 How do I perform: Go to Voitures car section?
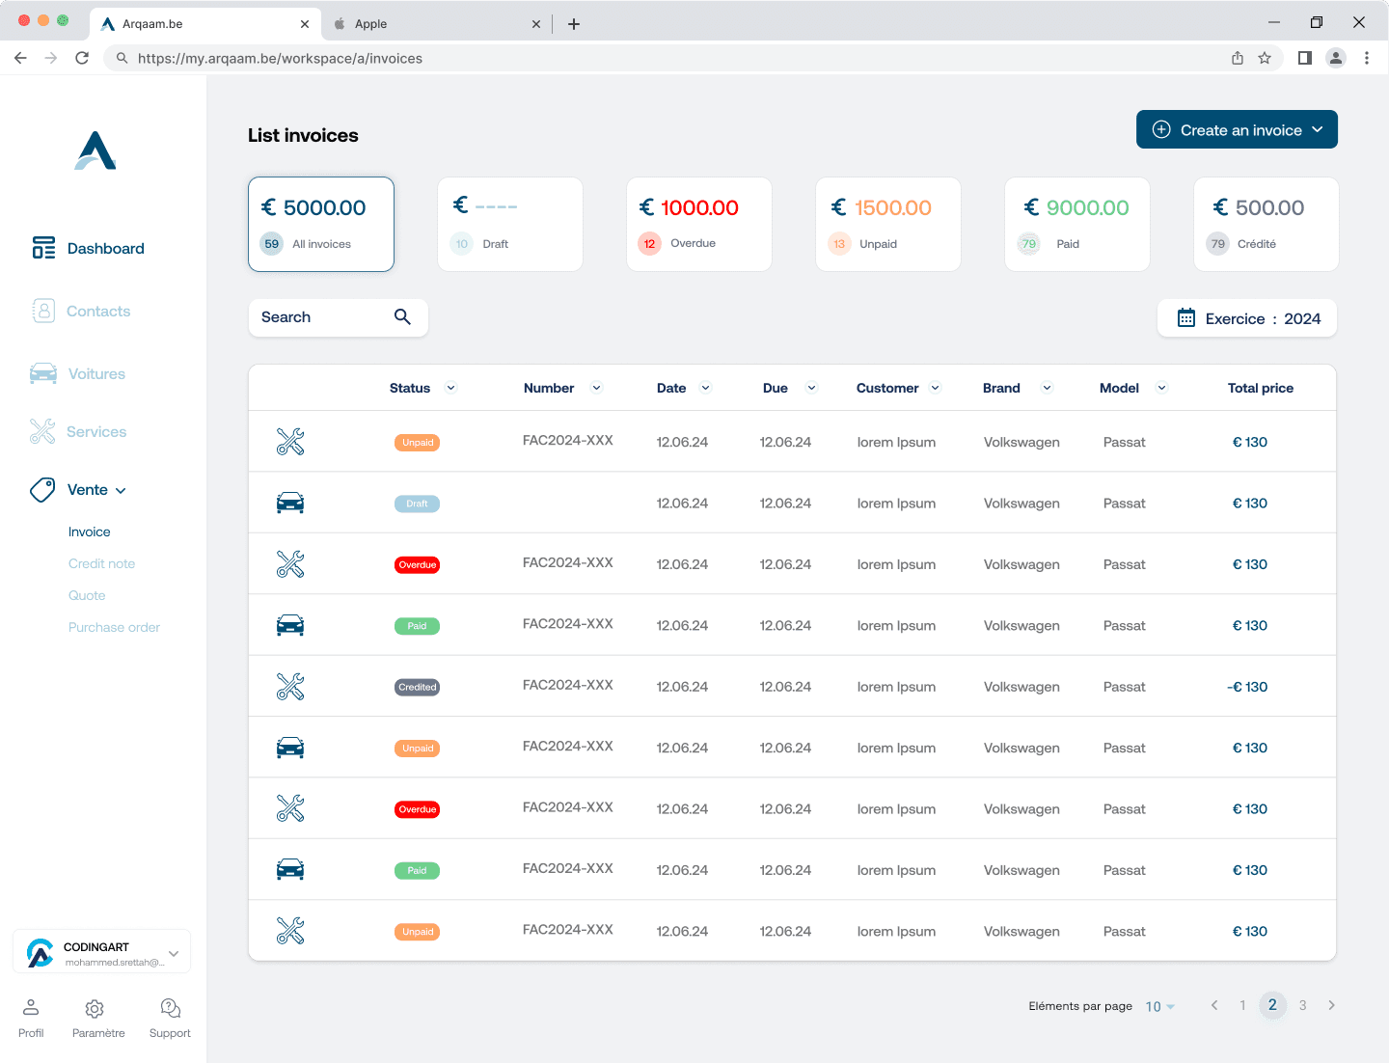pyautogui.click(x=43, y=373)
